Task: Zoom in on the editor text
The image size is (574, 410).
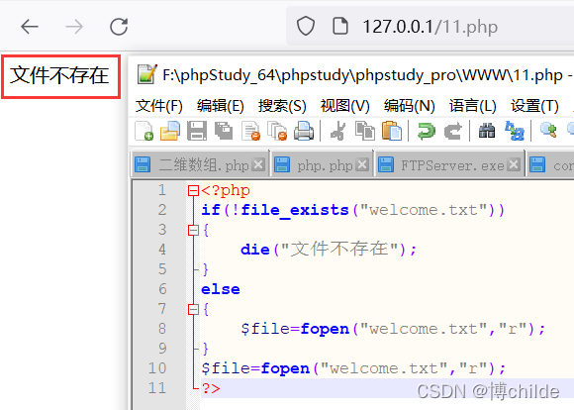Action: click(548, 130)
